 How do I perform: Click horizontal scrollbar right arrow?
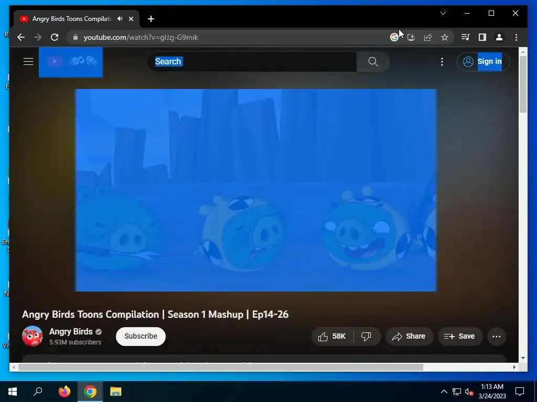pos(514,367)
